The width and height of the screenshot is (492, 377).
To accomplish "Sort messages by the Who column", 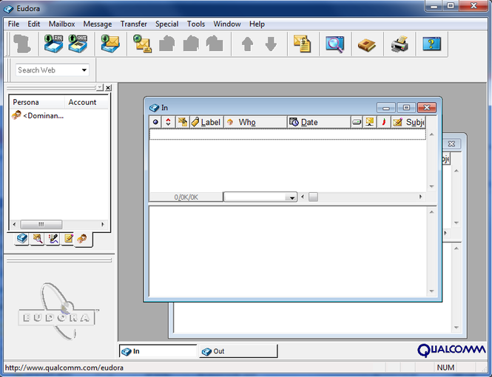I will point(255,122).
